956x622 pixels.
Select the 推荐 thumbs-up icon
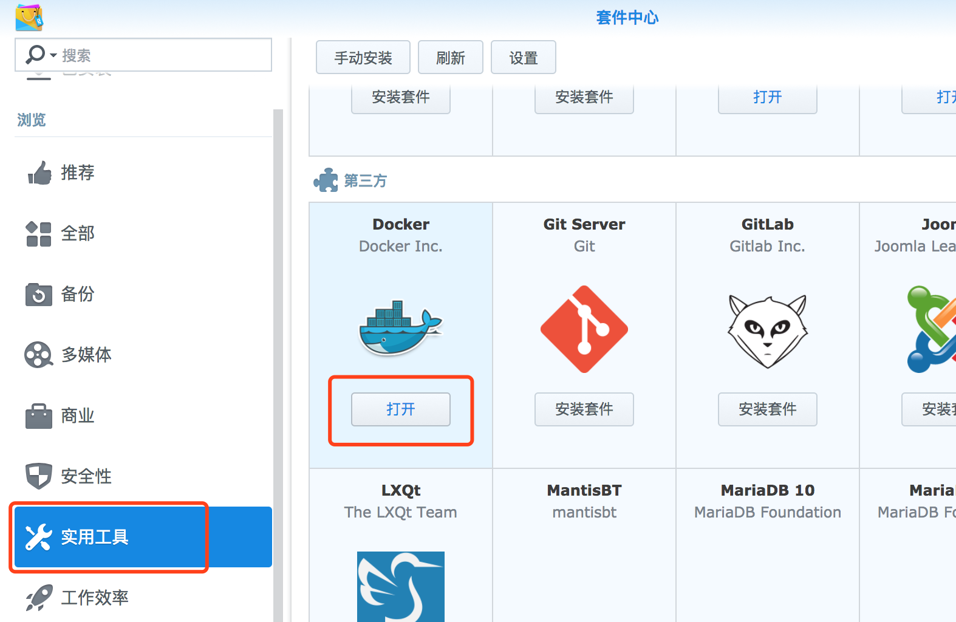point(39,173)
